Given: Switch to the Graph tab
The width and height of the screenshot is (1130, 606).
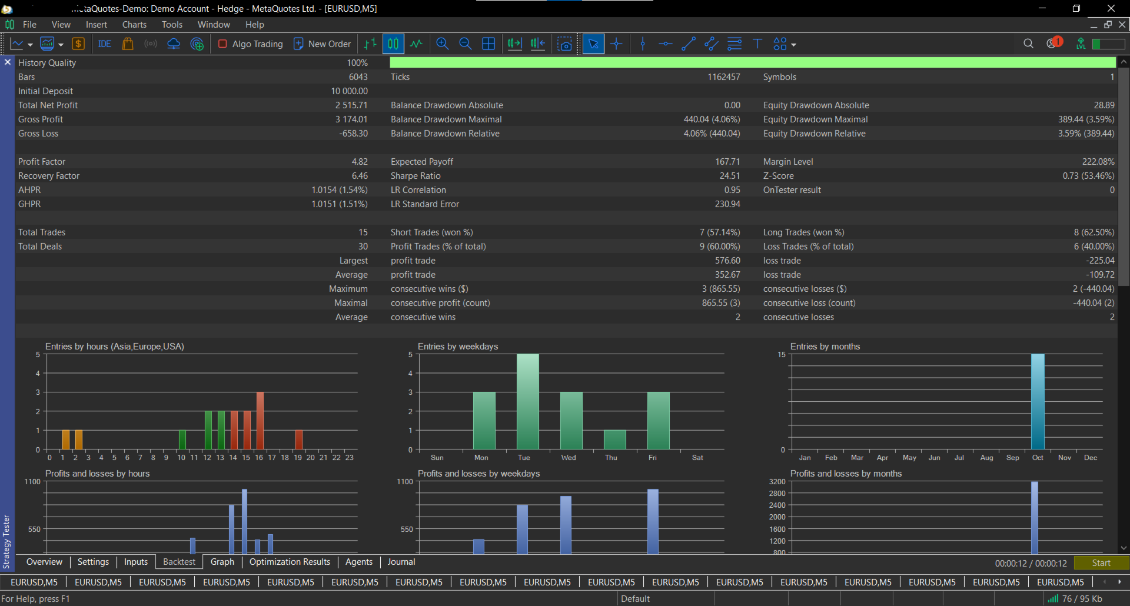Looking at the screenshot, I should 222,562.
